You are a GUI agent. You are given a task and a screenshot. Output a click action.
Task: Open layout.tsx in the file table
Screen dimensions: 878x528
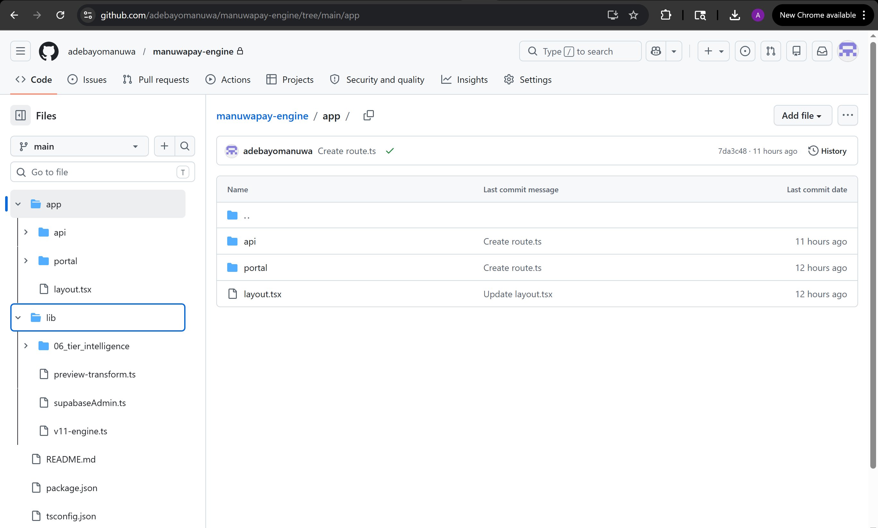(x=263, y=294)
